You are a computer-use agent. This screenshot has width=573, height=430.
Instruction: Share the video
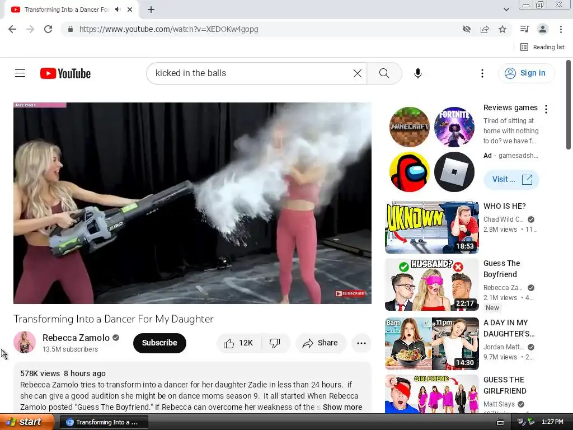[x=320, y=343]
